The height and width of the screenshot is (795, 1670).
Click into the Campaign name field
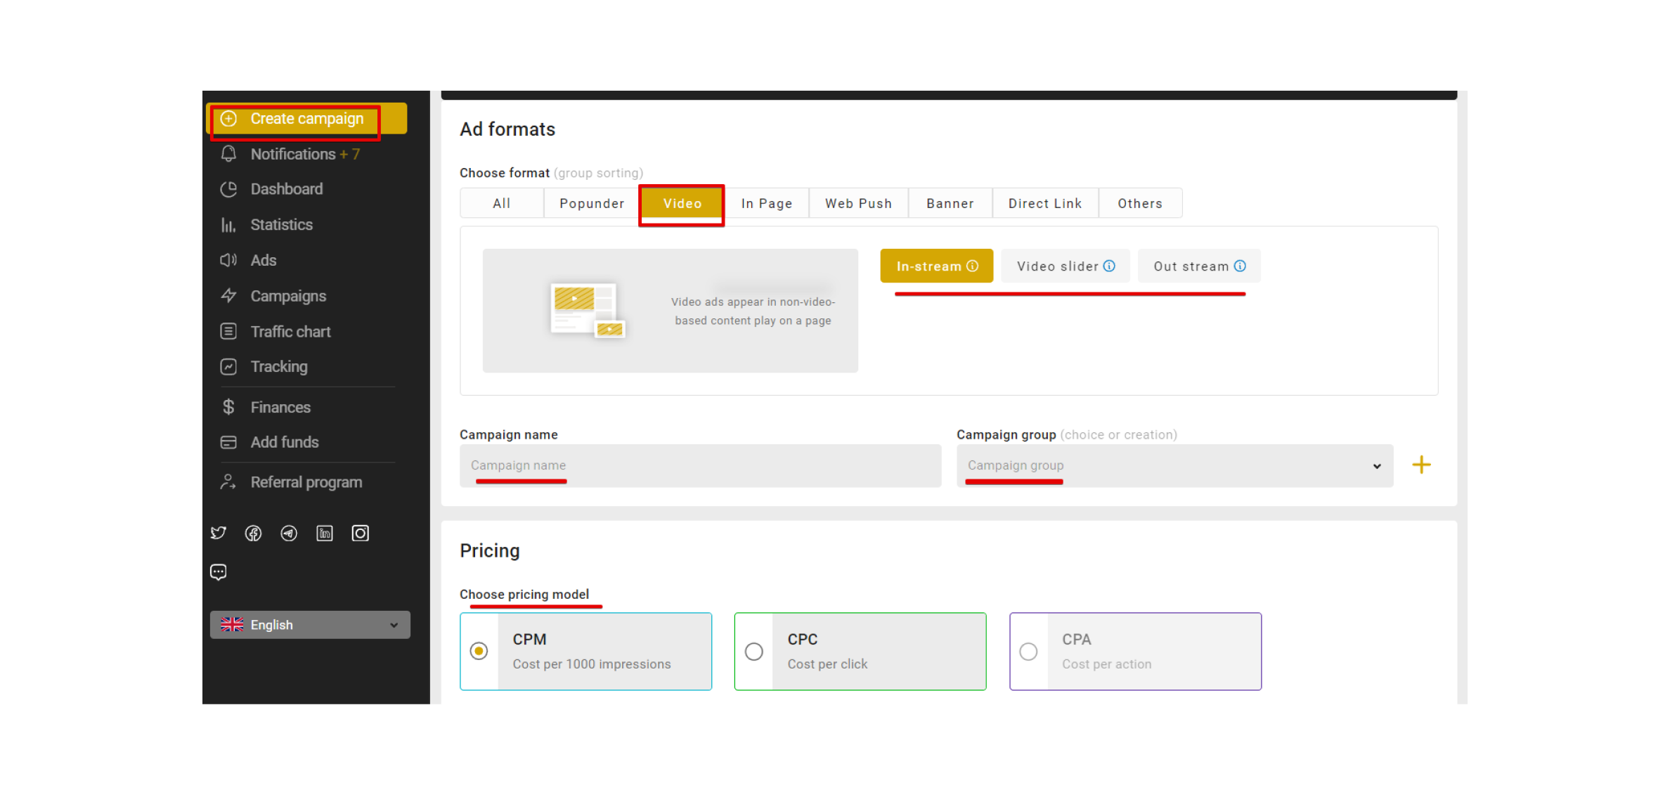[700, 465]
